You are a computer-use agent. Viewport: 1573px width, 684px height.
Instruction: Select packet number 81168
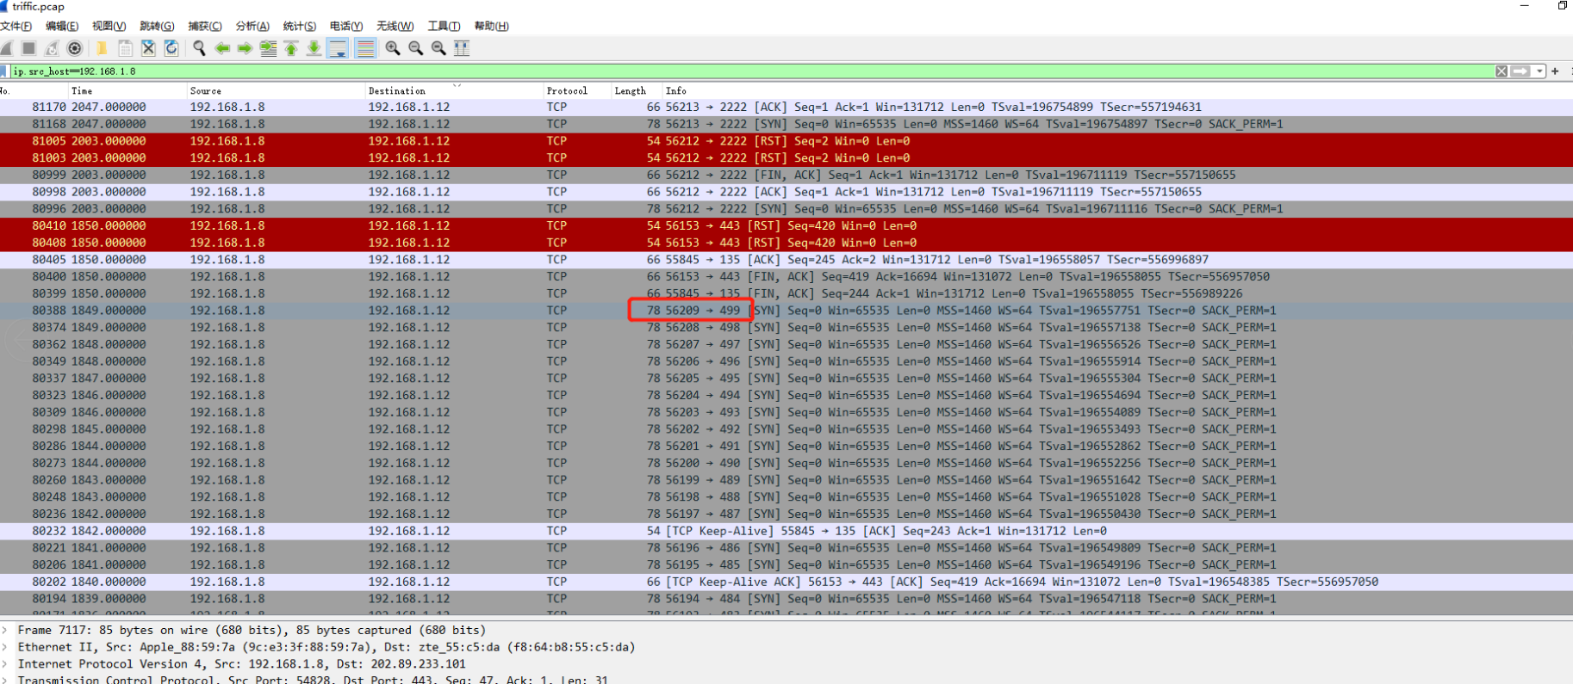pyautogui.click(x=786, y=124)
